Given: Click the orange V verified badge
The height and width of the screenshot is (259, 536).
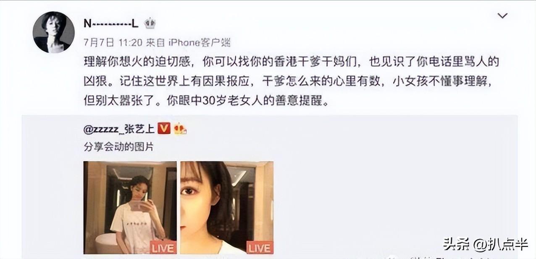Looking at the screenshot, I should (x=164, y=129).
